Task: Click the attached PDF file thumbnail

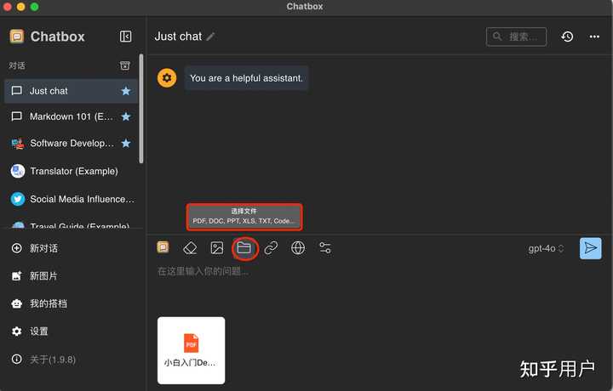Action: click(192, 350)
